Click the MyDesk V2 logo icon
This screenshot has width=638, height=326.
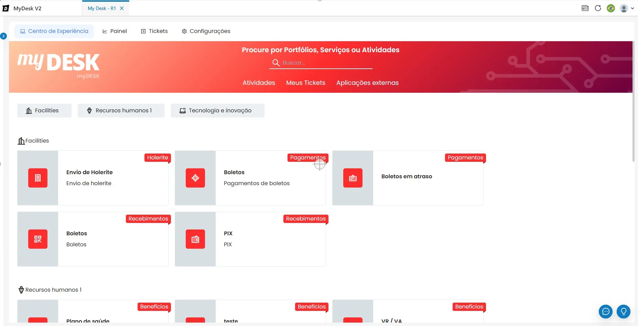click(6, 8)
